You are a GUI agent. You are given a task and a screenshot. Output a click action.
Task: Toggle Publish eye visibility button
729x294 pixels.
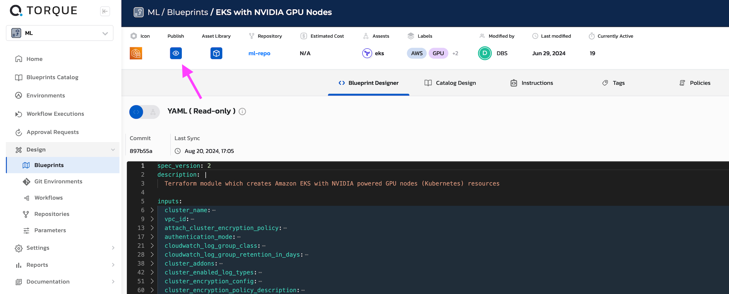(176, 53)
